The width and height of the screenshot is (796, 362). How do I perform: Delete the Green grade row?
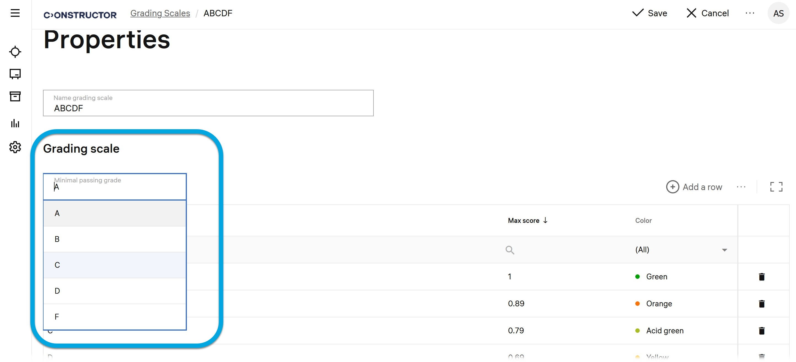(x=761, y=277)
